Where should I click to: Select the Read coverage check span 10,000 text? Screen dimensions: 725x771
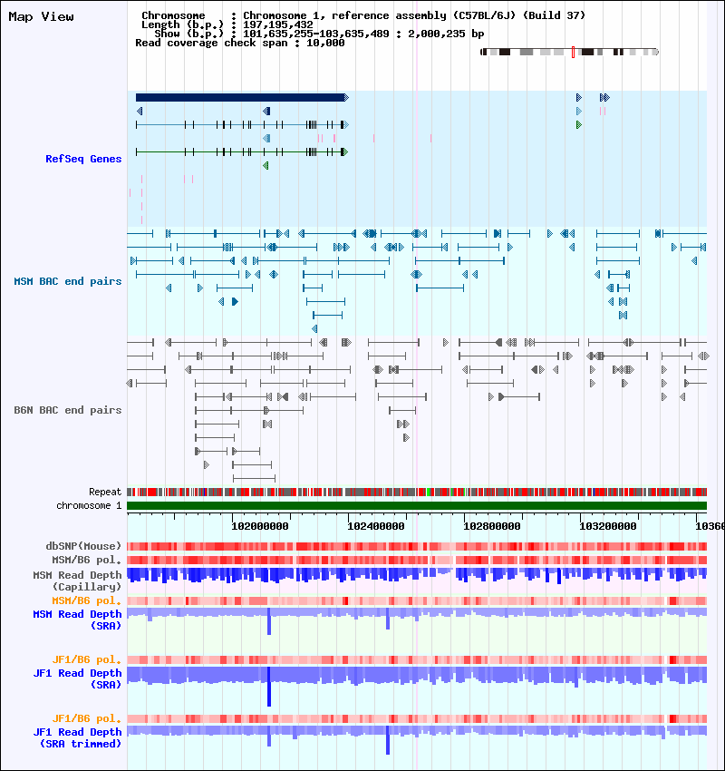239,43
